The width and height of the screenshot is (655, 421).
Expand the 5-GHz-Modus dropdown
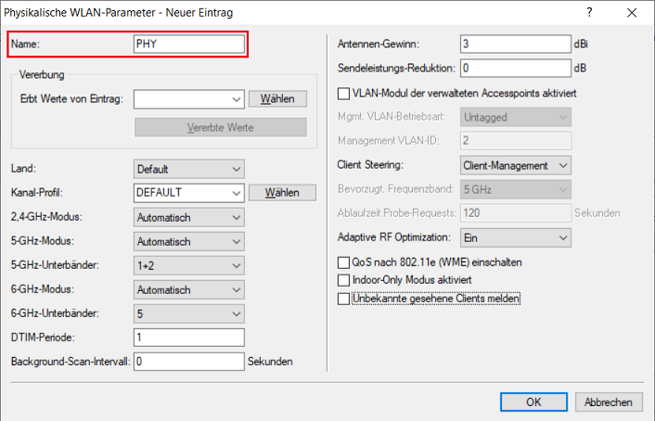188,241
